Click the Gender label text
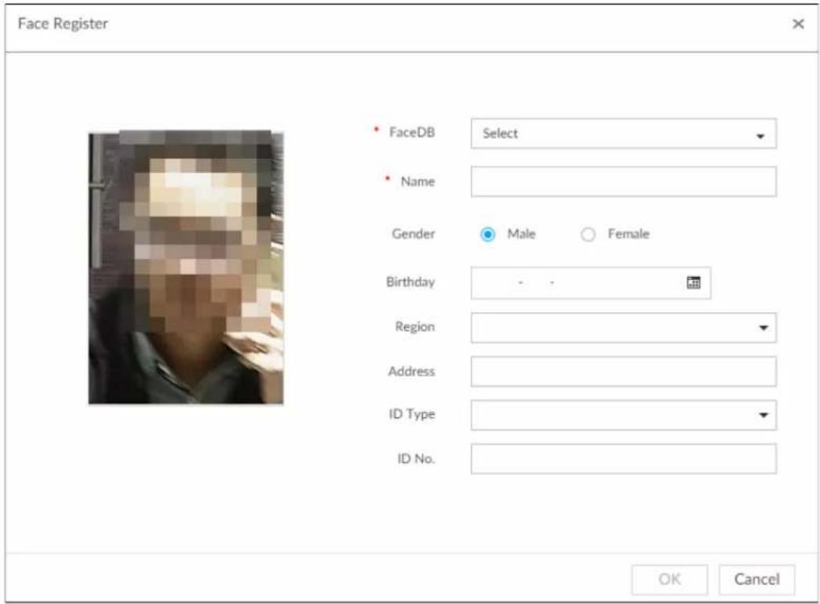 413,234
